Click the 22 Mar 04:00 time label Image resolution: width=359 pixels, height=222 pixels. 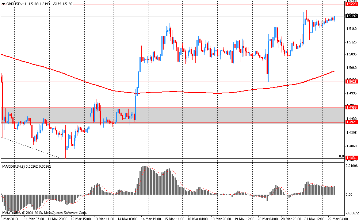point(338,219)
